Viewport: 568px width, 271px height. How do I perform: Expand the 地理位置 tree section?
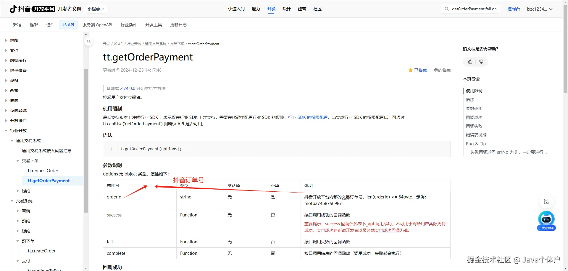pos(6,70)
